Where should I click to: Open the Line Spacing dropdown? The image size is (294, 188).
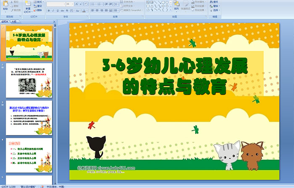[116, 4]
